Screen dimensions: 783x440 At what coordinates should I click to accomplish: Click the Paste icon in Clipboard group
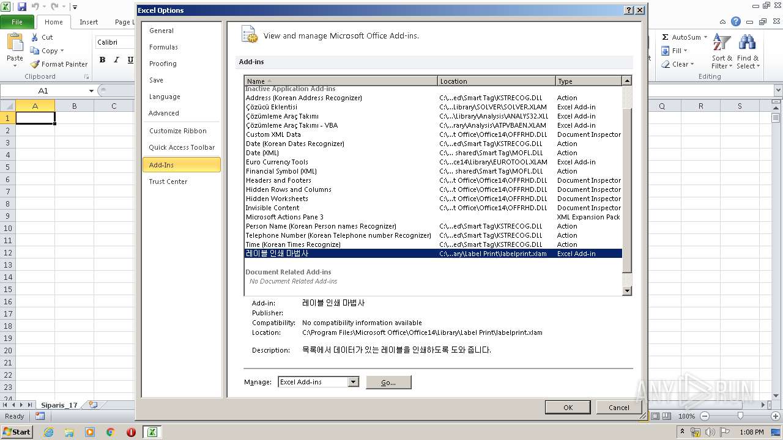(15, 43)
